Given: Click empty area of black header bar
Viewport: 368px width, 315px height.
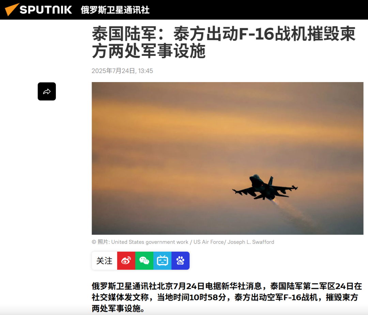Looking at the screenshot, I should click(x=258, y=10).
